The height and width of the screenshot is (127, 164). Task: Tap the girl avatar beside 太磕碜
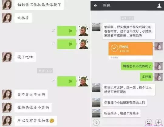click(x=7, y=18)
